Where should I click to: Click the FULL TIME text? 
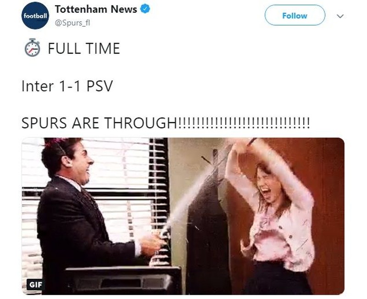coord(84,48)
